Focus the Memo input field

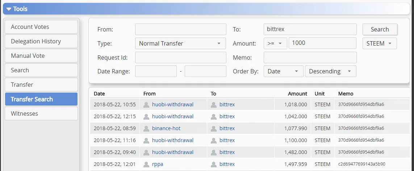tap(310, 57)
